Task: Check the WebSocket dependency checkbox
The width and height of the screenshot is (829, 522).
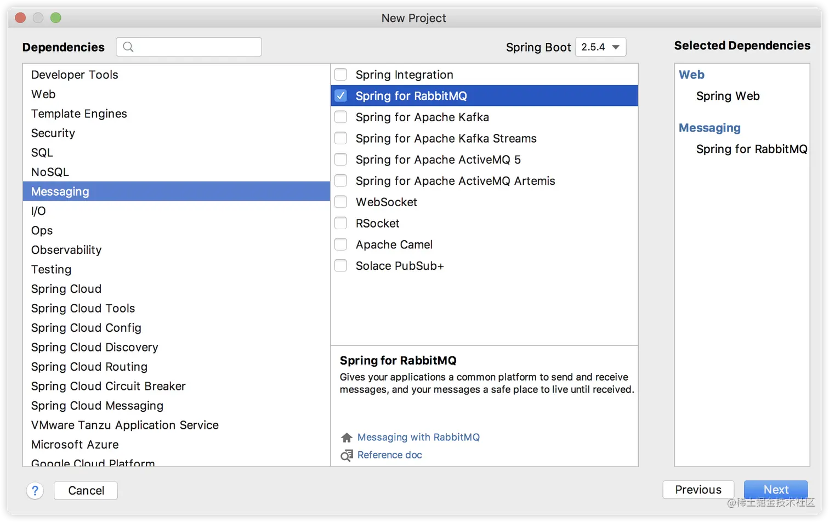Action: [341, 202]
